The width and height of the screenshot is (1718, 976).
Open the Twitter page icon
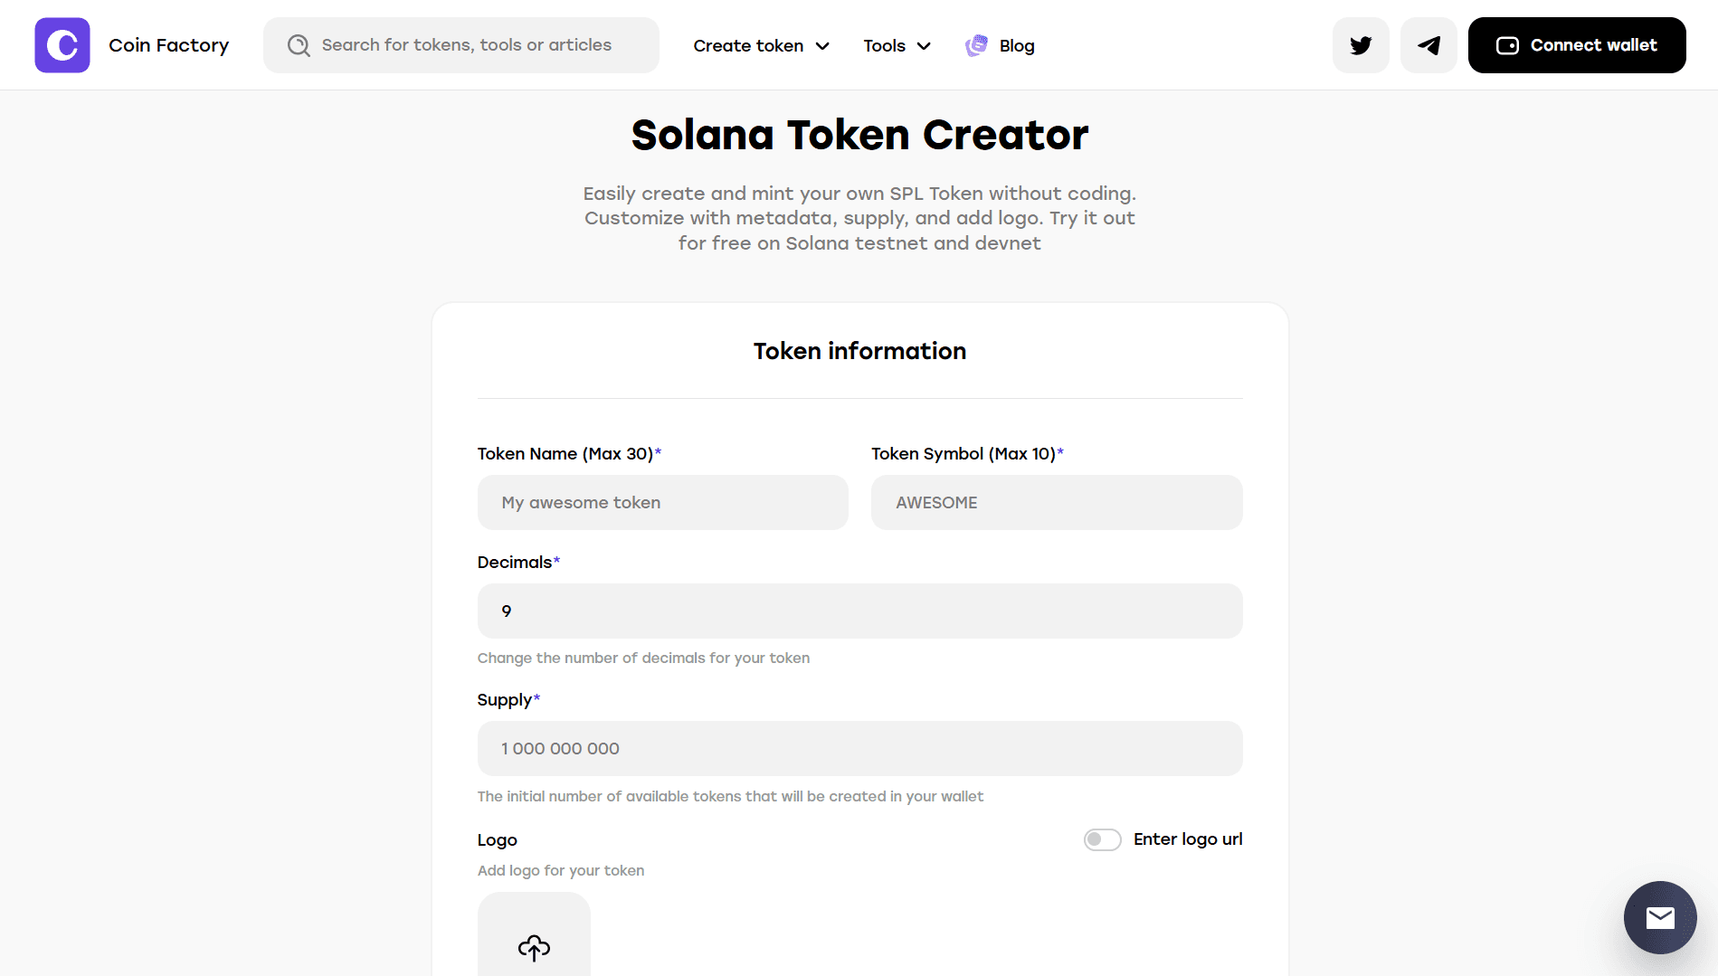1360,44
